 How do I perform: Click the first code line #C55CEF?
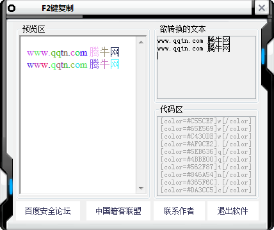pyautogui.click(x=206, y=121)
